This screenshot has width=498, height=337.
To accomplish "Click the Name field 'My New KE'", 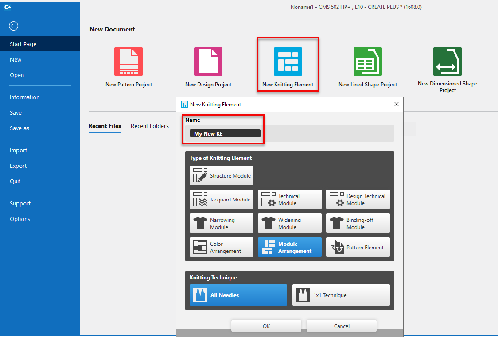I will (x=225, y=134).
